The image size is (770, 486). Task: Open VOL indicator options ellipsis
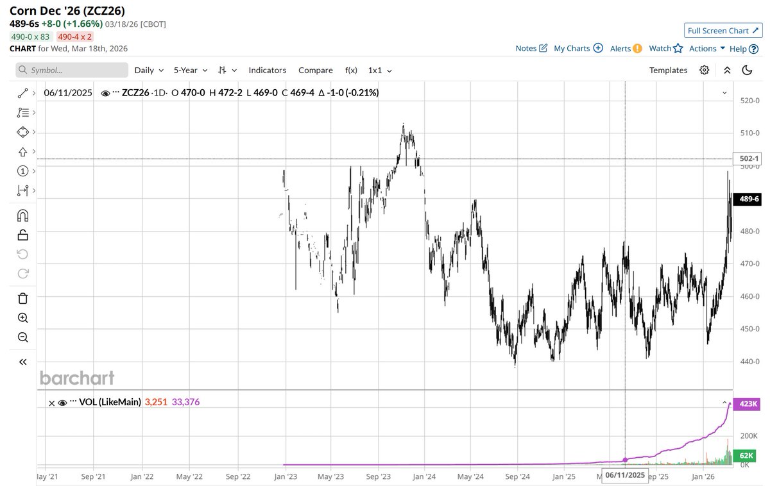coord(73,403)
